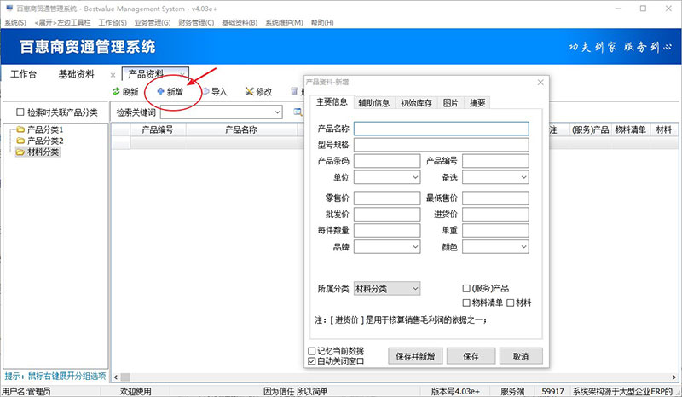The height and width of the screenshot is (397, 682).
Task: Click the 产品名称 column header in the grid
Action: tap(241, 129)
